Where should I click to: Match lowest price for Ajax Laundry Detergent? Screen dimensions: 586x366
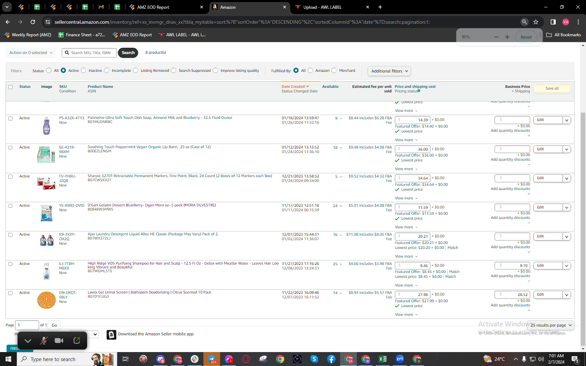coord(453,248)
